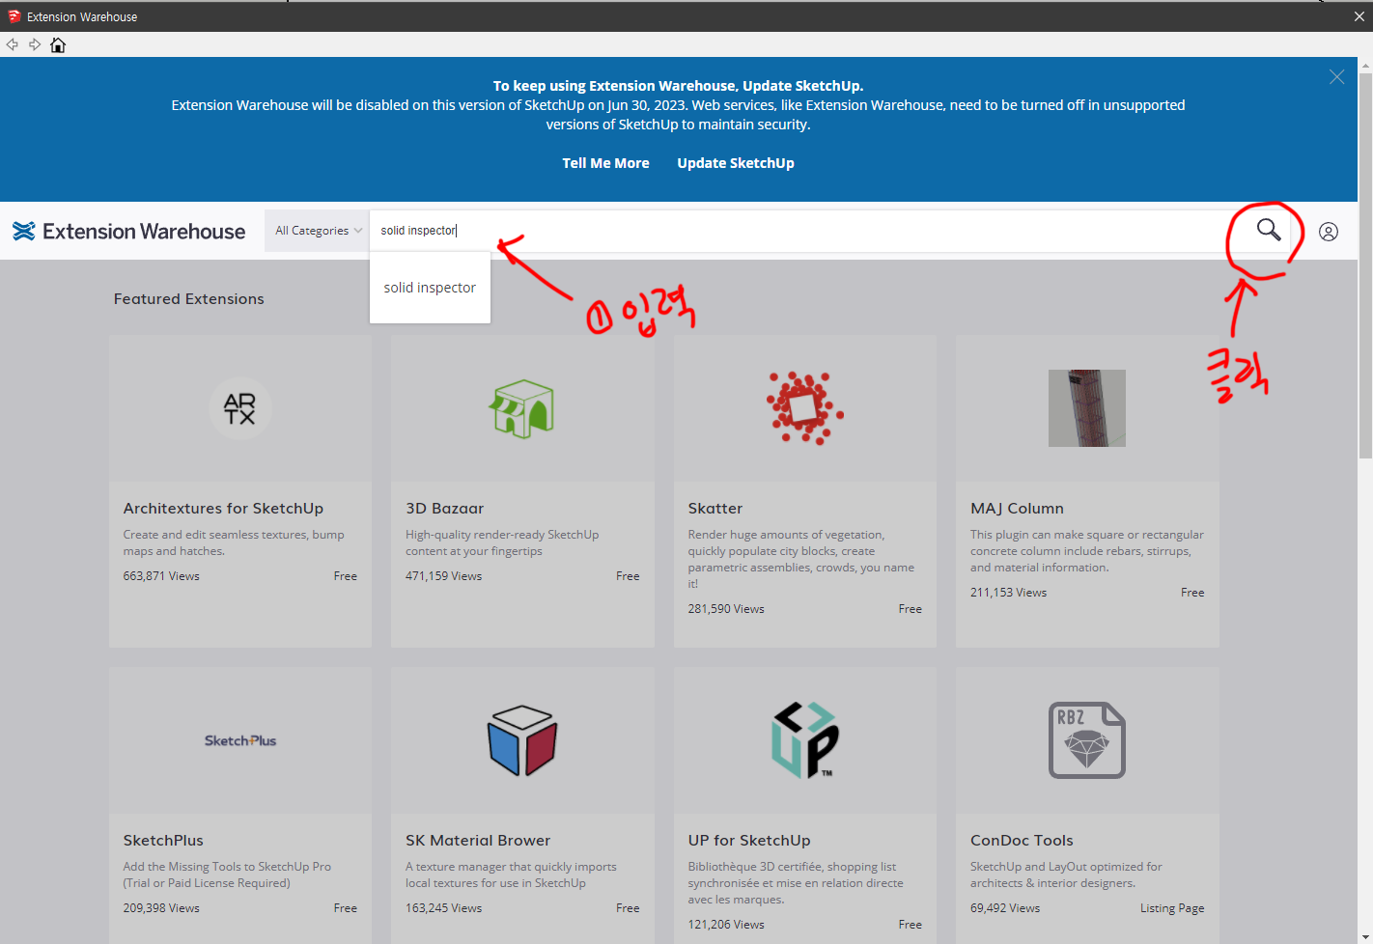The height and width of the screenshot is (944, 1373).
Task: Click '163,245 Views' on SK Material card
Action: [443, 908]
